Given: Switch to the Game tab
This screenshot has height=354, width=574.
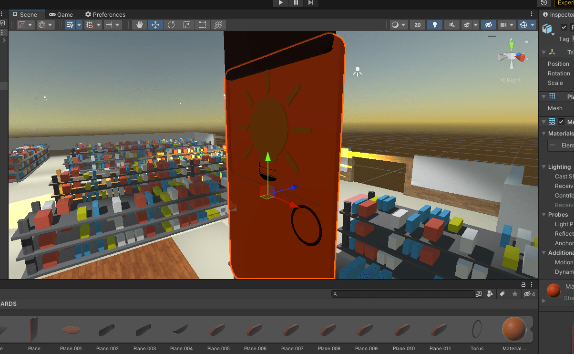Looking at the screenshot, I should click(61, 14).
